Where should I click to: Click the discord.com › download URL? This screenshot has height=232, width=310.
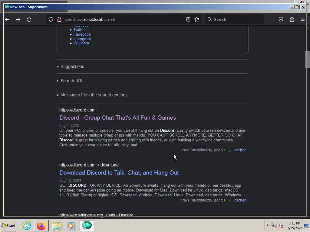(89, 165)
